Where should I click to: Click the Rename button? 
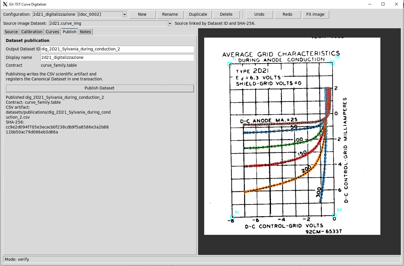click(170, 15)
